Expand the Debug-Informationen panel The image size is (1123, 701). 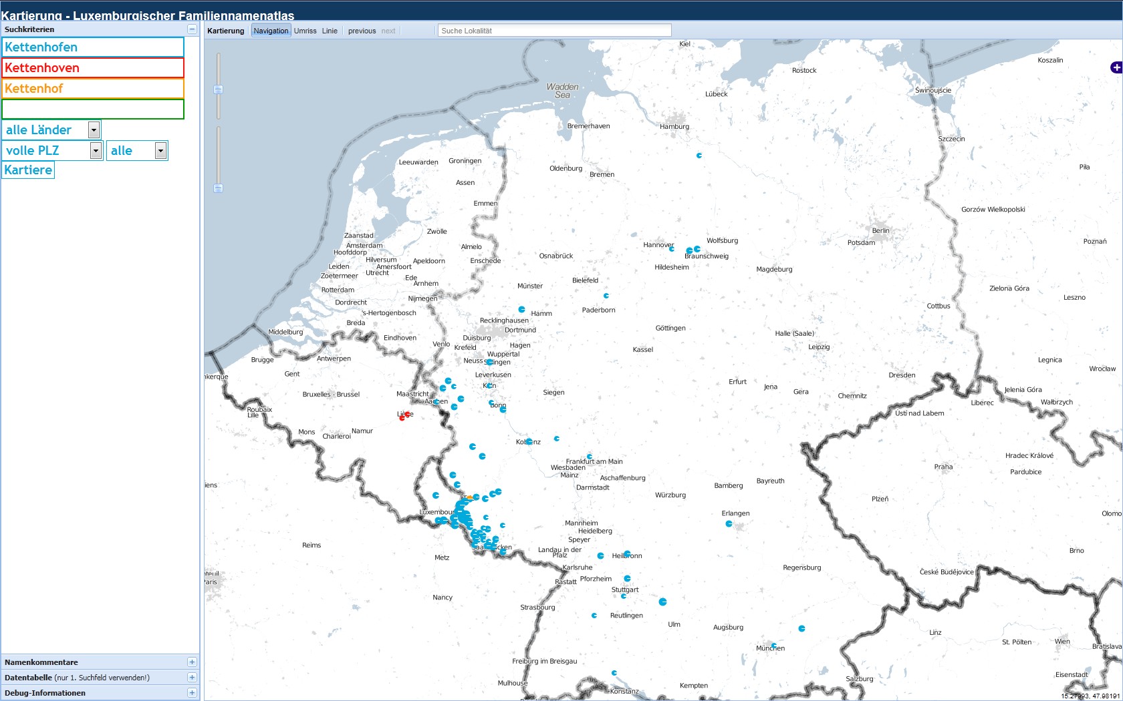(x=192, y=693)
